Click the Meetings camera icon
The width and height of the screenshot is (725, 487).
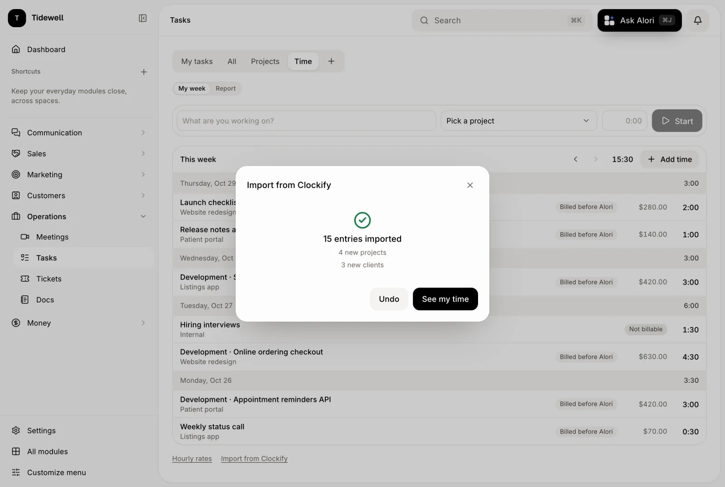tap(25, 237)
